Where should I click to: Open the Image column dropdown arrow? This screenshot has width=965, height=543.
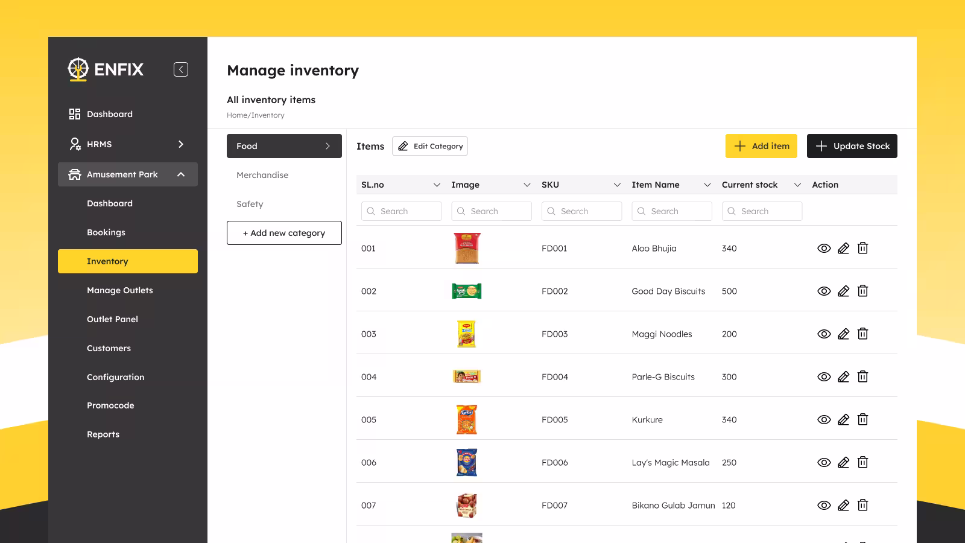(x=527, y=185)
